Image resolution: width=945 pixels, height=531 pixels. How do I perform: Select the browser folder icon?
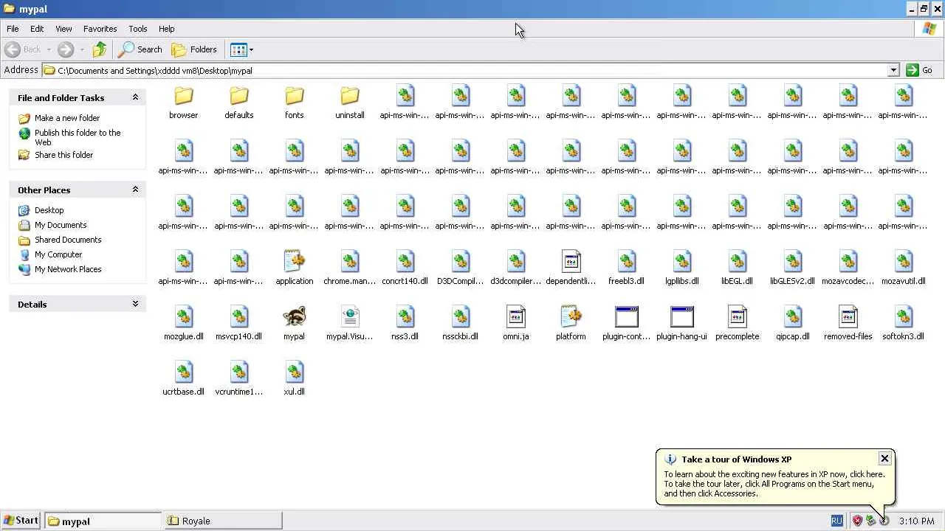click(x=183, y=96)
